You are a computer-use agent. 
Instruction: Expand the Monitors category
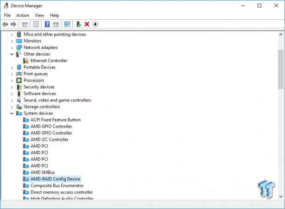coord(12,41)
